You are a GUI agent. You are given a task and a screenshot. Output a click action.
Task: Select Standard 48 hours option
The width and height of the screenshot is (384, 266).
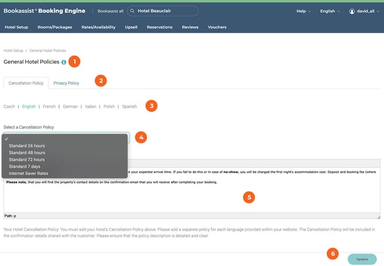coord(27,152)
